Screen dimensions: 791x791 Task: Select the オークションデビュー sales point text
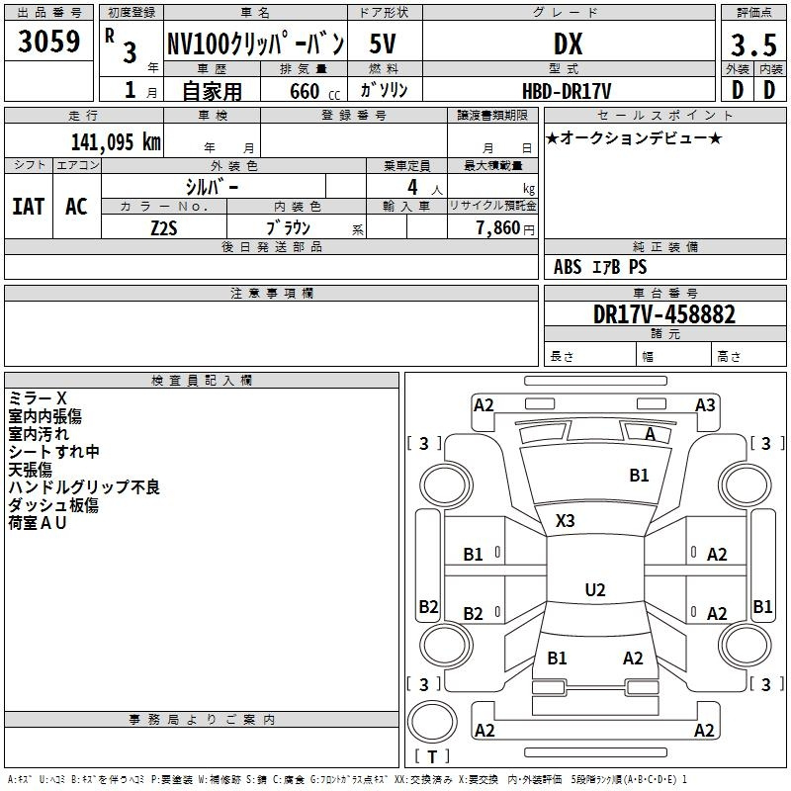[x=634, y=138]
